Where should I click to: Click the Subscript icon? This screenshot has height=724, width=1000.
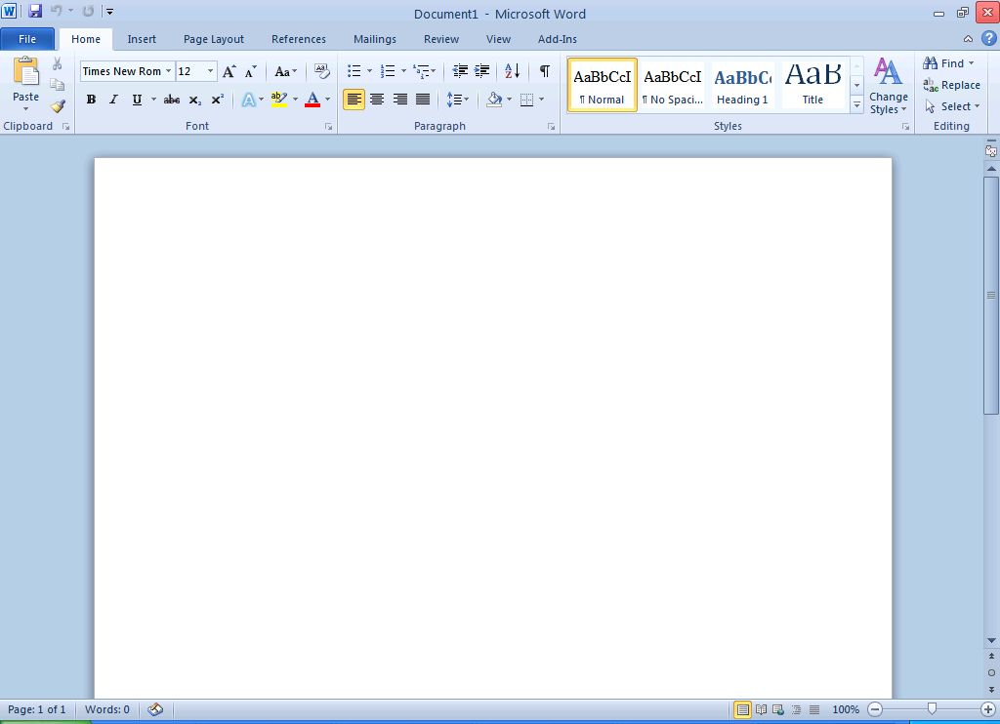coord(194,100)
